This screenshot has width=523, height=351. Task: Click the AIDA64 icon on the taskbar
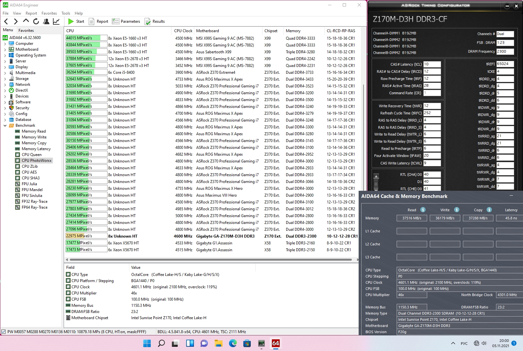pyautogui.click(x=275, y=343)
